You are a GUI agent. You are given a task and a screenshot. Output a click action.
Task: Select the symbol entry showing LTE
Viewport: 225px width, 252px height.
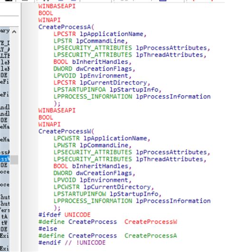5,56
